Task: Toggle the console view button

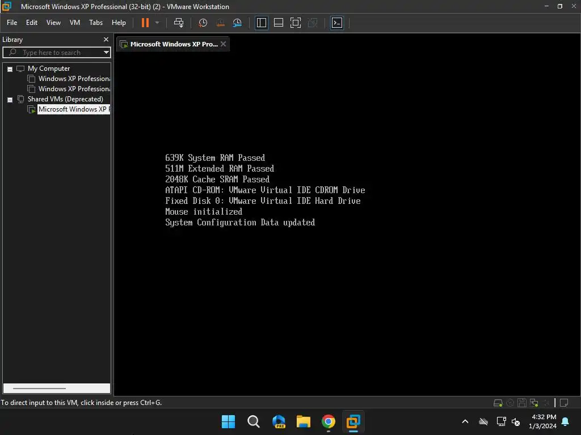Action: (337, 23)
